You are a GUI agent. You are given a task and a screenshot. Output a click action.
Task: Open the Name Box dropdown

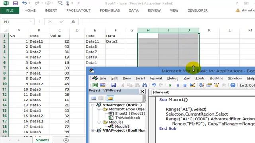pos(31,21)
